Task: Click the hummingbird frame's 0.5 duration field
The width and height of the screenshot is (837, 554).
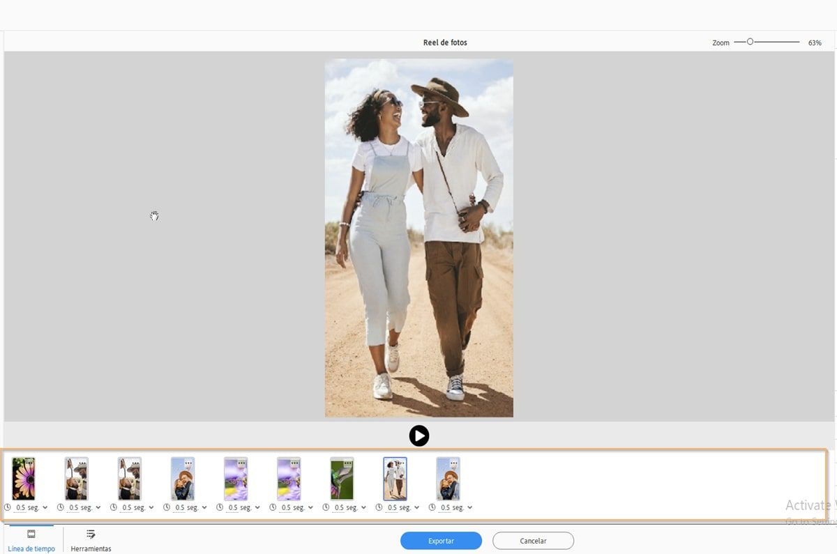Action: point(338,508)
